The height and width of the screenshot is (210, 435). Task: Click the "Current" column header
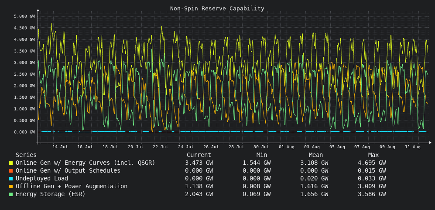199,155
